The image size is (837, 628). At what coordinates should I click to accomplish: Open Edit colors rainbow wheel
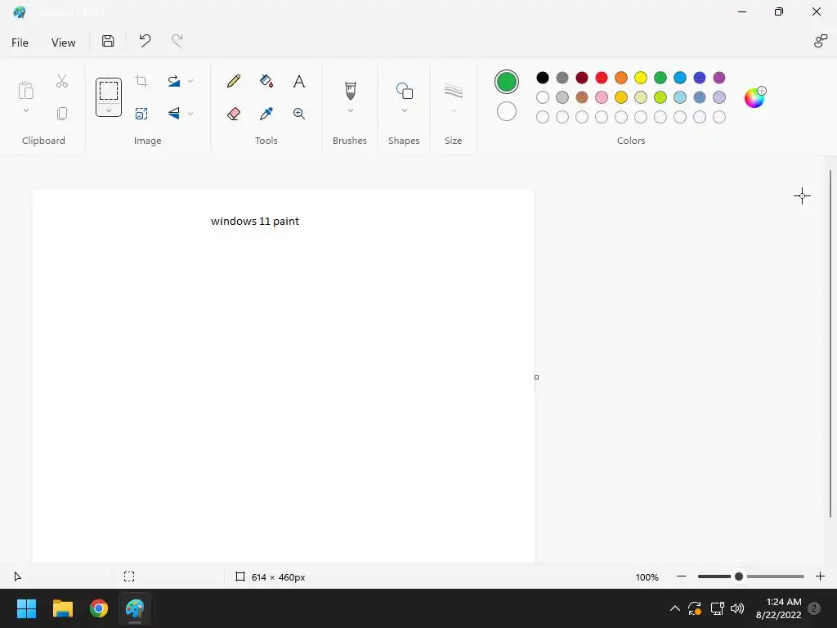pos(754,97)
